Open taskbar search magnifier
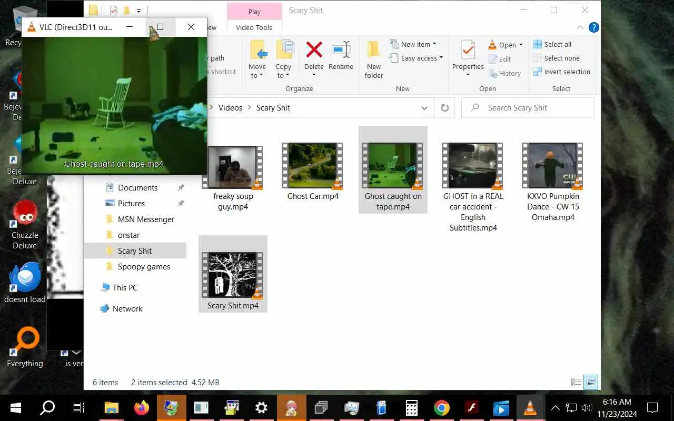Screen dimensions: 674x421 tap(47, 408)
